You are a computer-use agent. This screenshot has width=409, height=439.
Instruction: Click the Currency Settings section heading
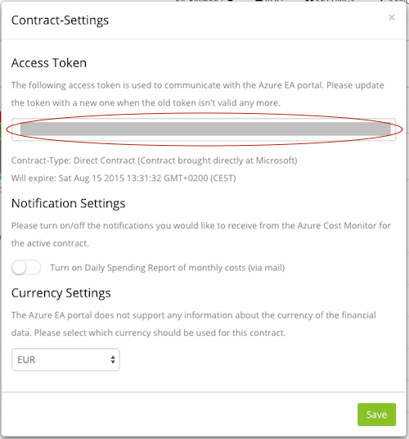tap(61, 293)
